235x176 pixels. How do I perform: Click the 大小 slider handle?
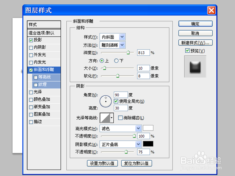tap(105, 68)
